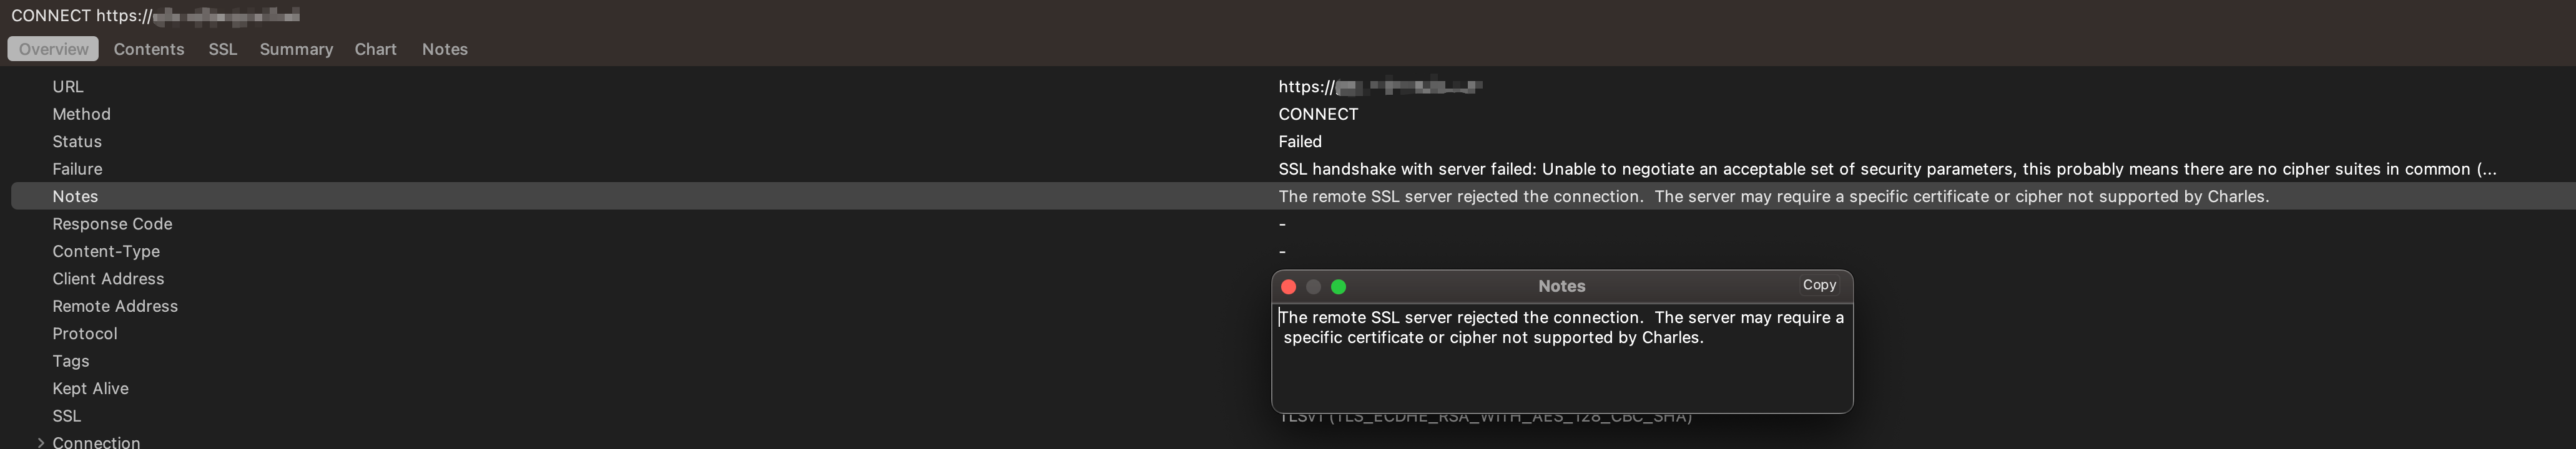Viewport: 2576px width, 449px height.
Task: Open the SSL tab
Action: coord(223,49)
